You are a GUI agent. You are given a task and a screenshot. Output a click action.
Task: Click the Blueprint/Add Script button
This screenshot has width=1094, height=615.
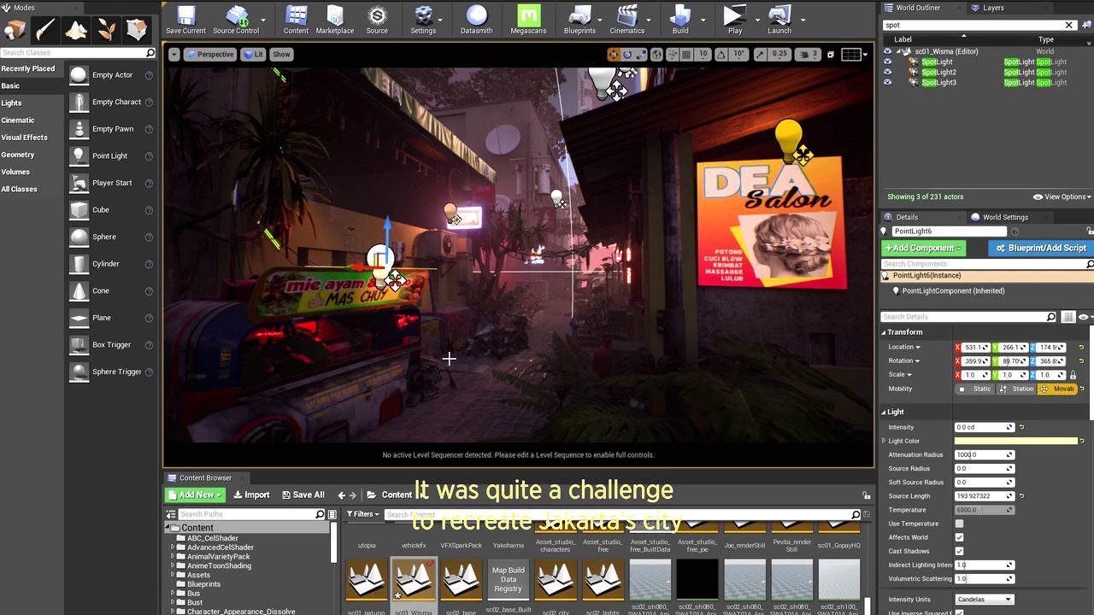pos(1040,248)
